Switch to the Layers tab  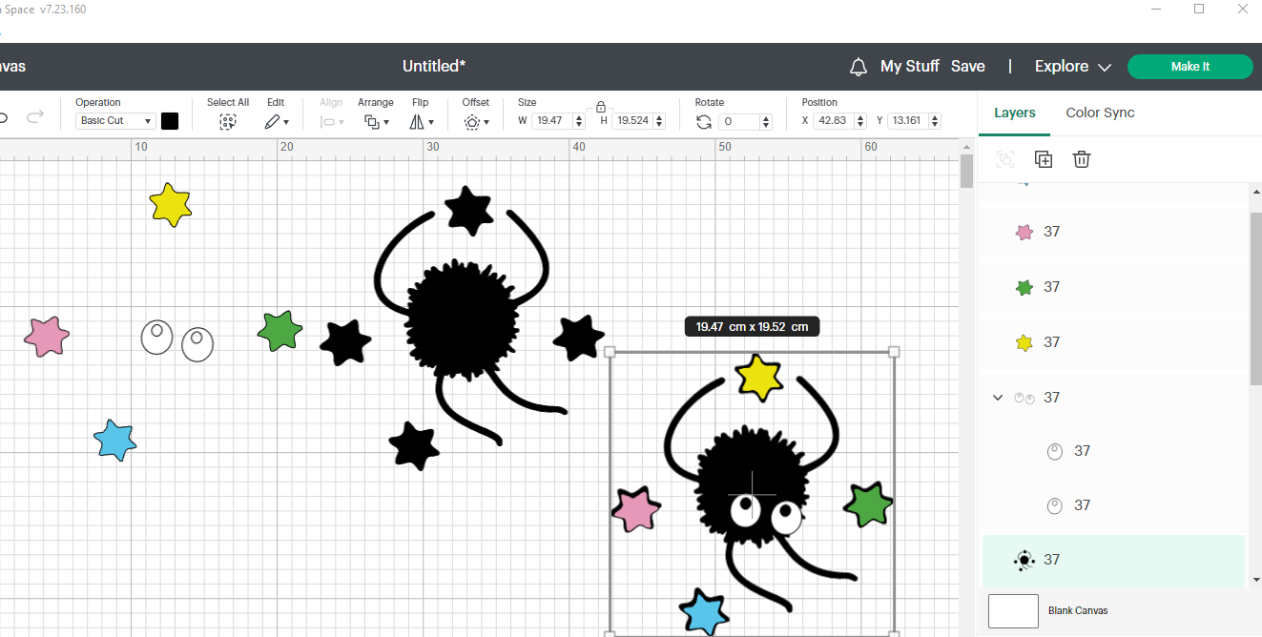(1014, 113)
